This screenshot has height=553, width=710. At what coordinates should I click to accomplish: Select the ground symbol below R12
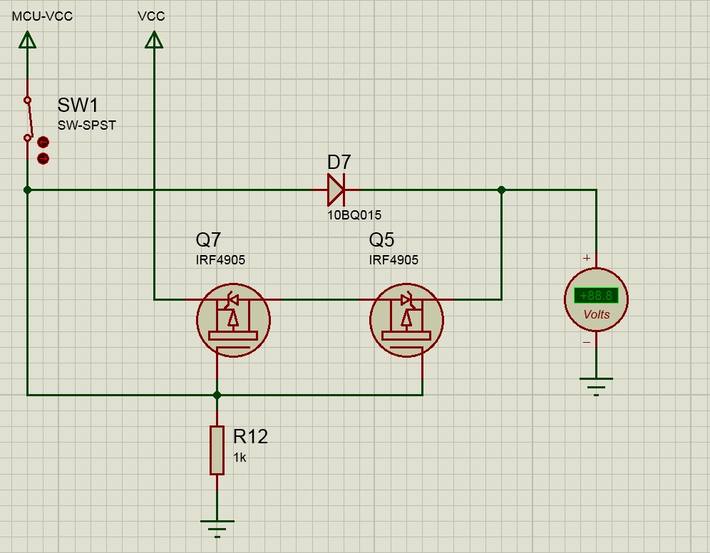click(217, 527)
